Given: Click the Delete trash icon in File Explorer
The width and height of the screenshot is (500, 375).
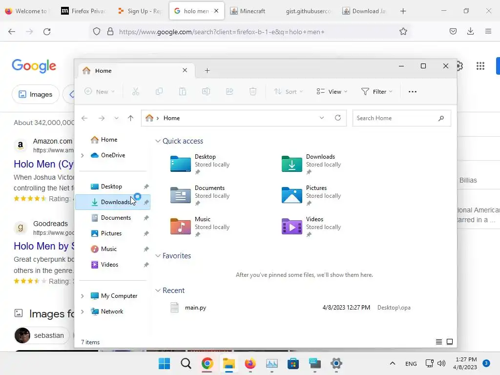Looking at the screenshot, I should [253, 91].
